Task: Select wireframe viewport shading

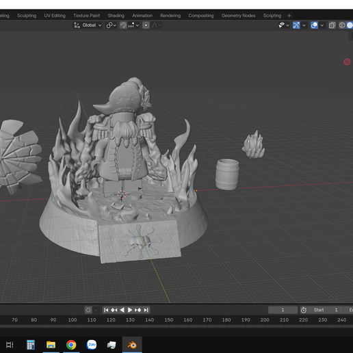Action: pos(342,25)
